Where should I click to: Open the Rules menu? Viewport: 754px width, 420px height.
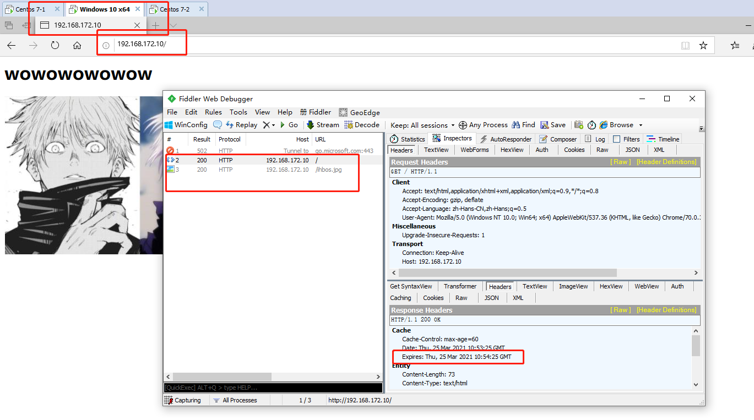(x=213, y=112)
